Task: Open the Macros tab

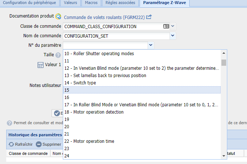Action: pyautogui.click(x=91, y=3)
